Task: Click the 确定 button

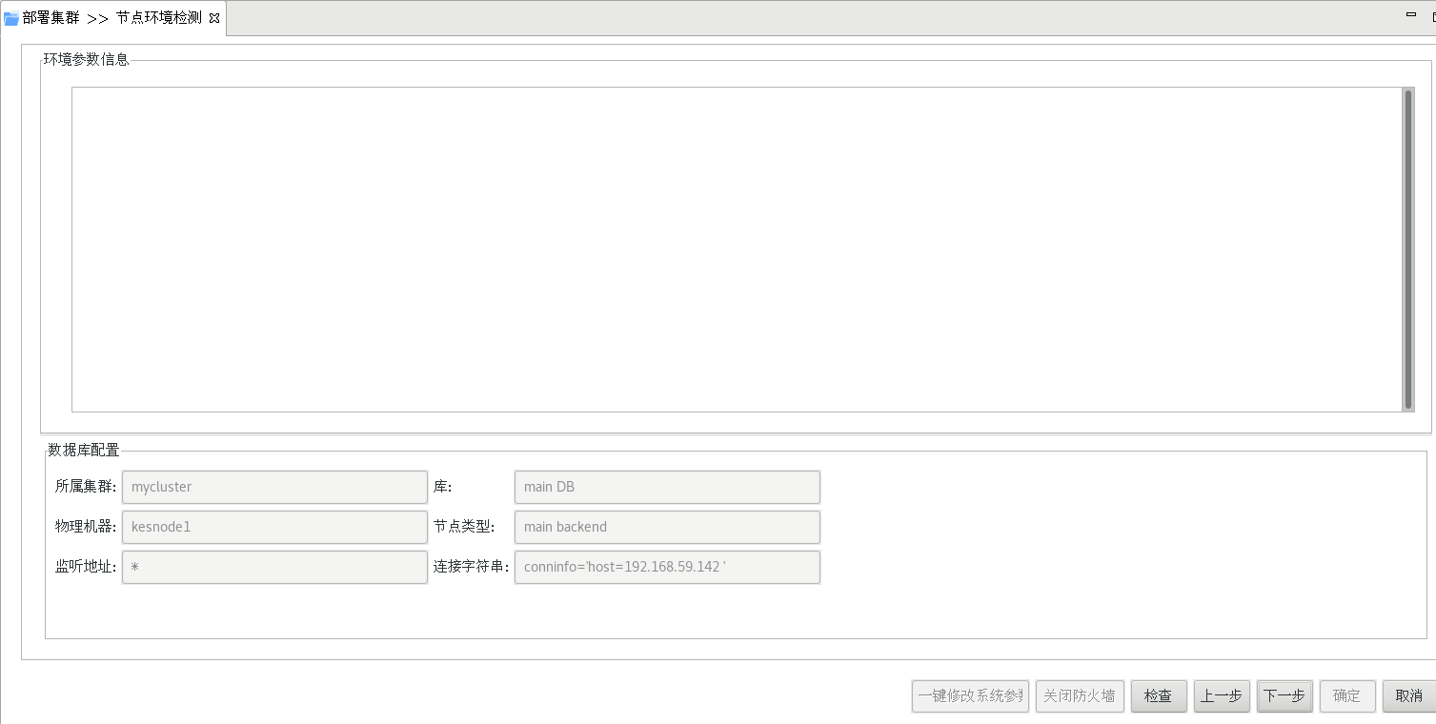Action: [1346, 696]
